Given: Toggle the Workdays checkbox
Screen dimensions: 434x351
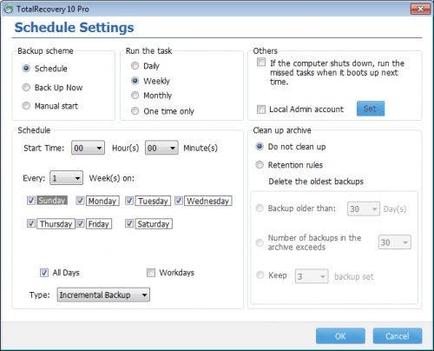Looking at the screenshot, I should click(151, 273).
